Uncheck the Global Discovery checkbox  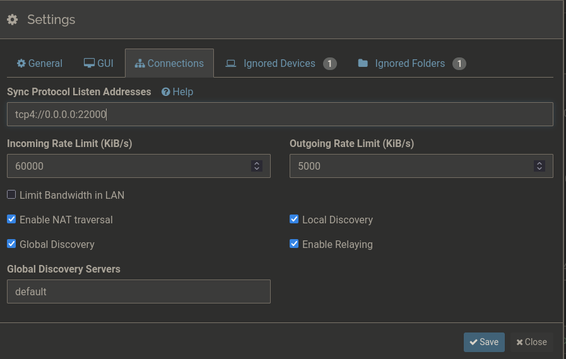(11, 244)
